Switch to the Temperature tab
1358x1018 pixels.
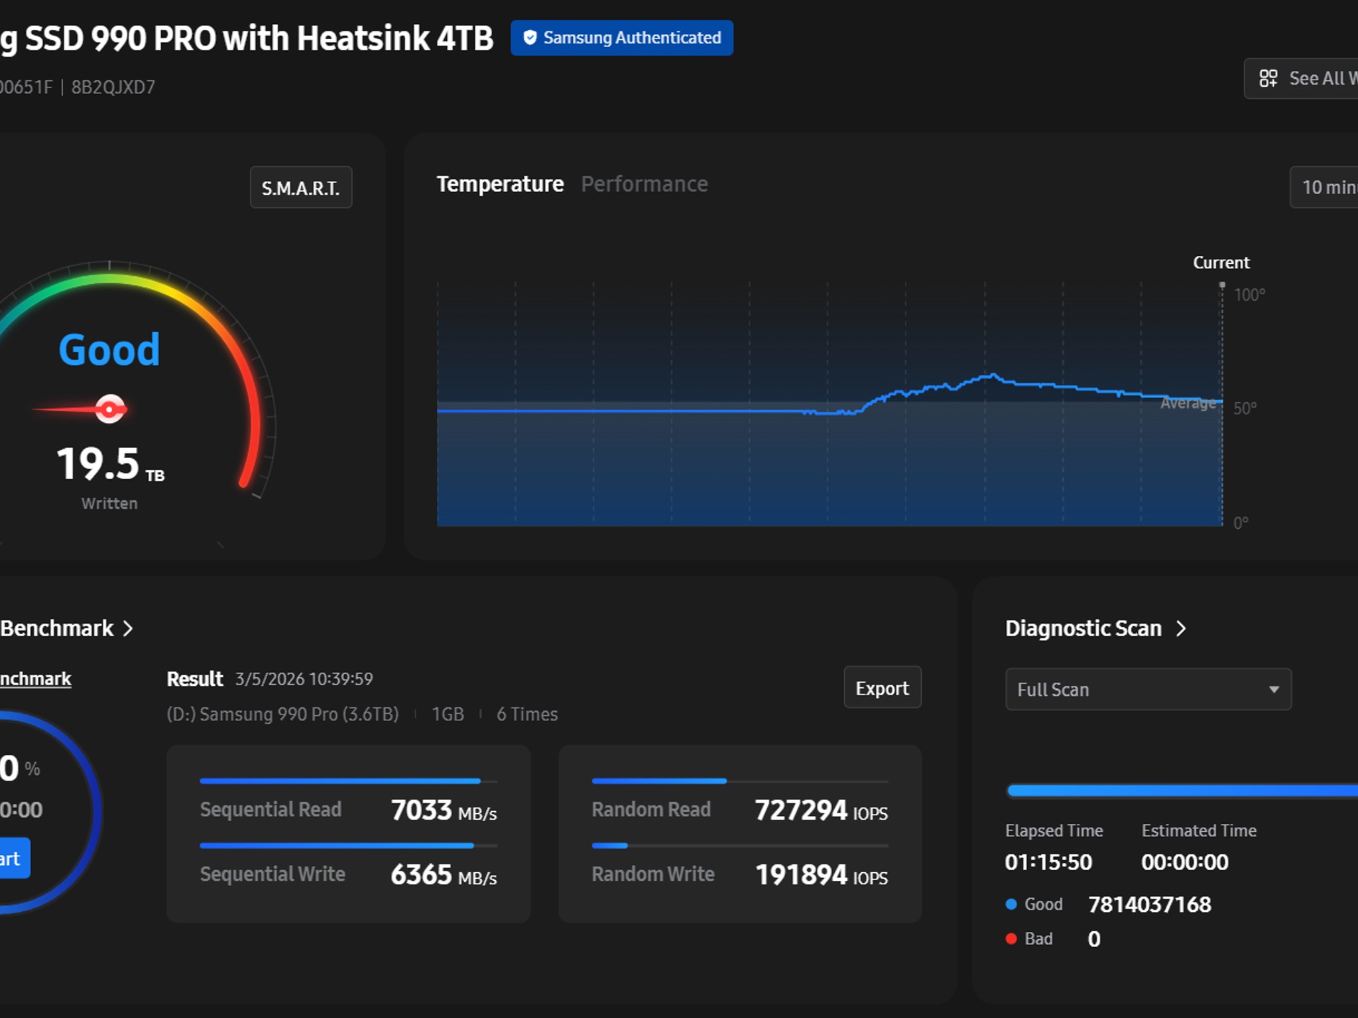(500, 184)
